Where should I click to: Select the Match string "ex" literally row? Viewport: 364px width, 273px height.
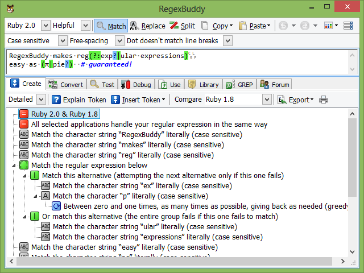[x=142, y=186]
